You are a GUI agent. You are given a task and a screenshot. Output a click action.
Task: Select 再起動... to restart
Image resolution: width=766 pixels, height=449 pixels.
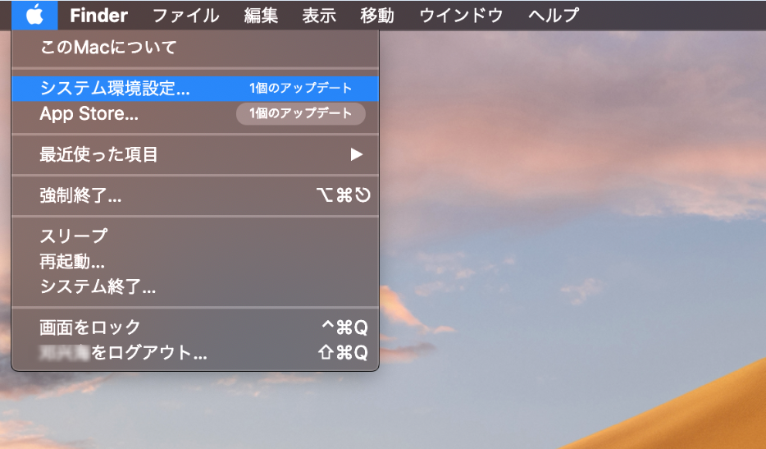(195, 262)
